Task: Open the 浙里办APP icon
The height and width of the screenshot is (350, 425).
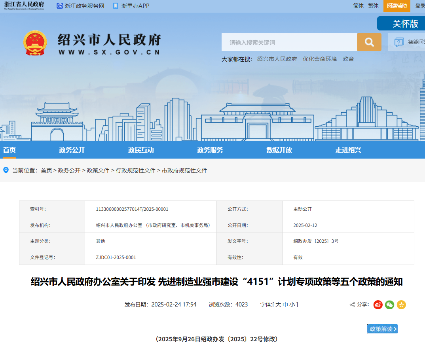Action: click(116, 6)
